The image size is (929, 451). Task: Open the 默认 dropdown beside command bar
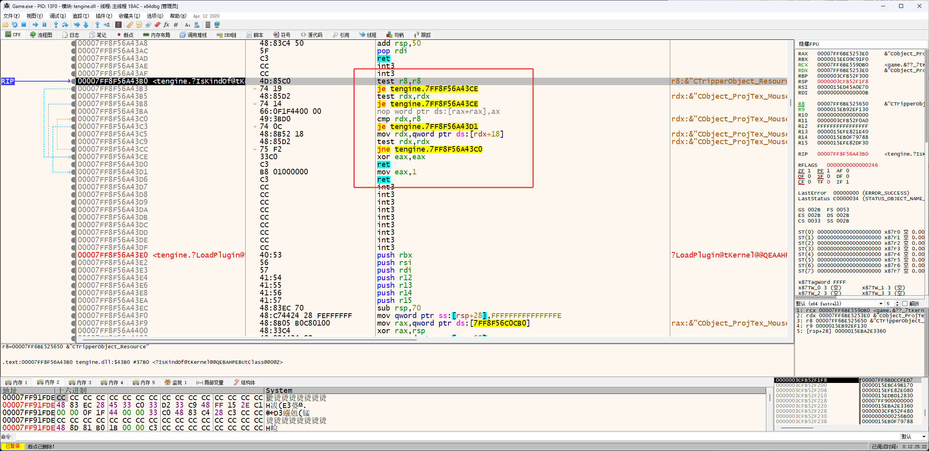(x=913, y=437)
